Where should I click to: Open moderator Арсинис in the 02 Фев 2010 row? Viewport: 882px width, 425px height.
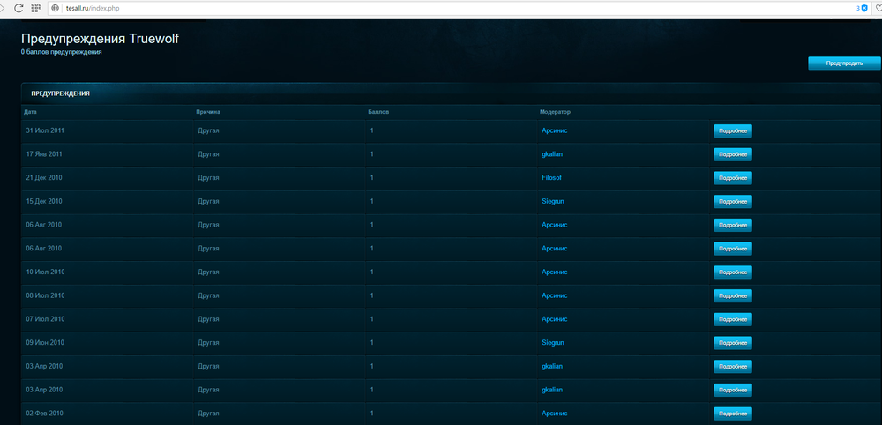[555, 414]
